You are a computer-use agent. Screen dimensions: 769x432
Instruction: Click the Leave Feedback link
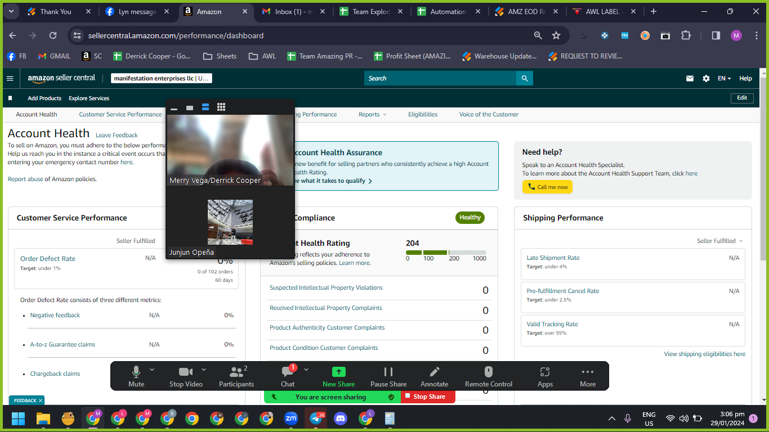coord(117,135)
